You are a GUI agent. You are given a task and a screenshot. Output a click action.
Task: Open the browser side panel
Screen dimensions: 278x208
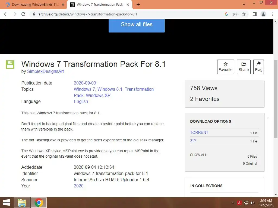[255, 14]
